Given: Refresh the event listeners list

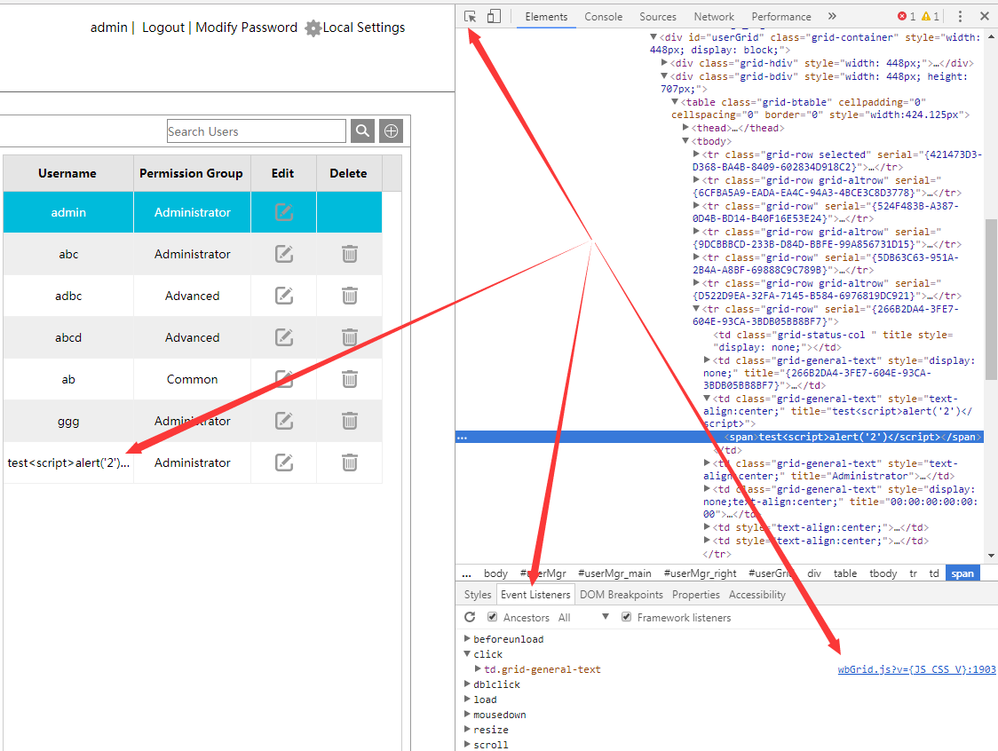Looking at the screenshot, I should (470, 617).
